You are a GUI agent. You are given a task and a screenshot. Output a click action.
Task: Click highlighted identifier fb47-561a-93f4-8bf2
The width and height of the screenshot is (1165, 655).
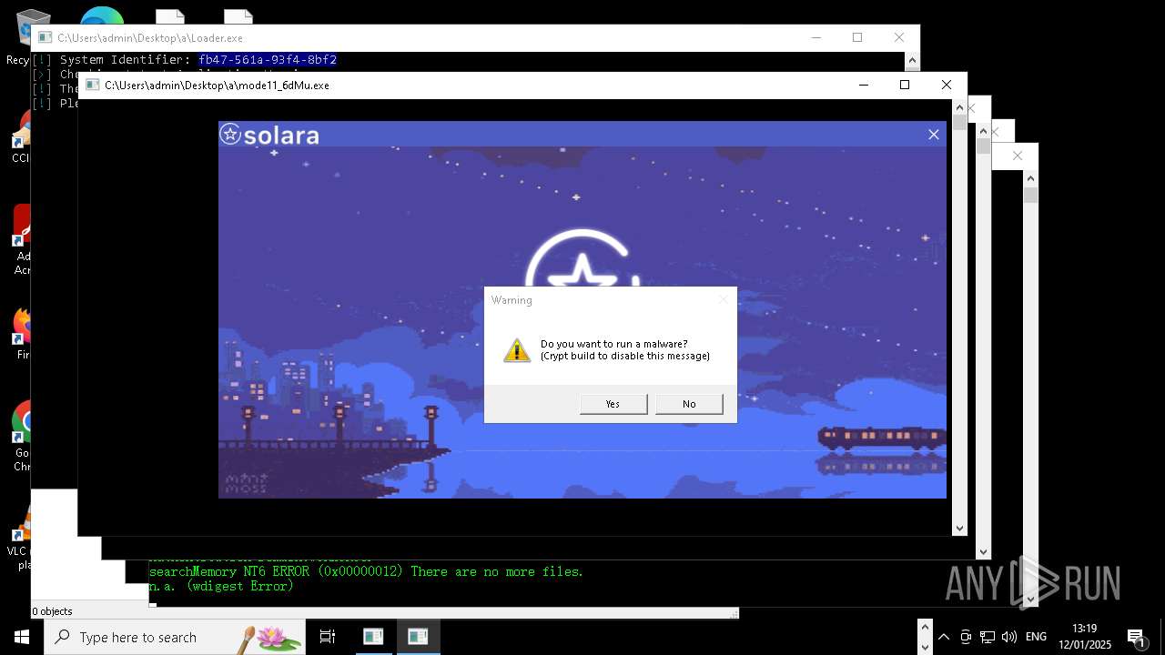click(x=268, y=60)
